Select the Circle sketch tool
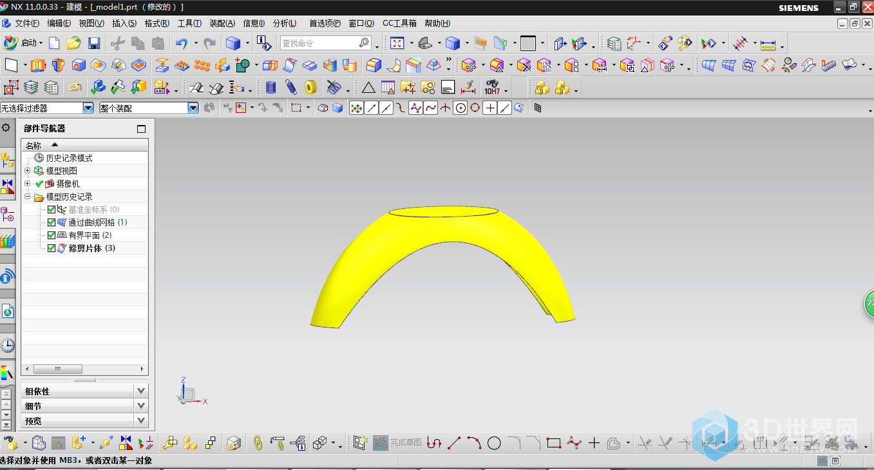874x470 pixels. click(x=494, y=443)
